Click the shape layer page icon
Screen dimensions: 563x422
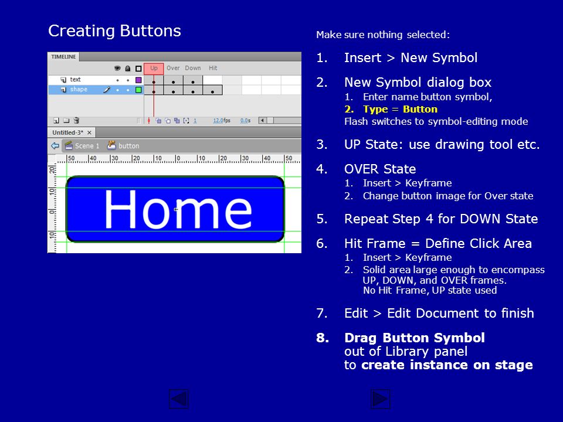[63, 90]
